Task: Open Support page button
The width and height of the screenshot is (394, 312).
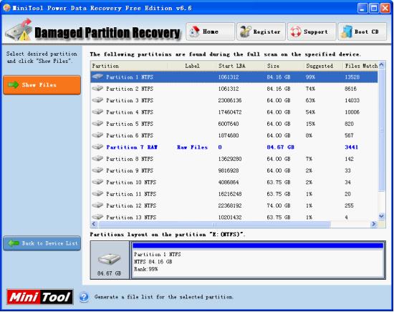Action: (x=312, y=31)
